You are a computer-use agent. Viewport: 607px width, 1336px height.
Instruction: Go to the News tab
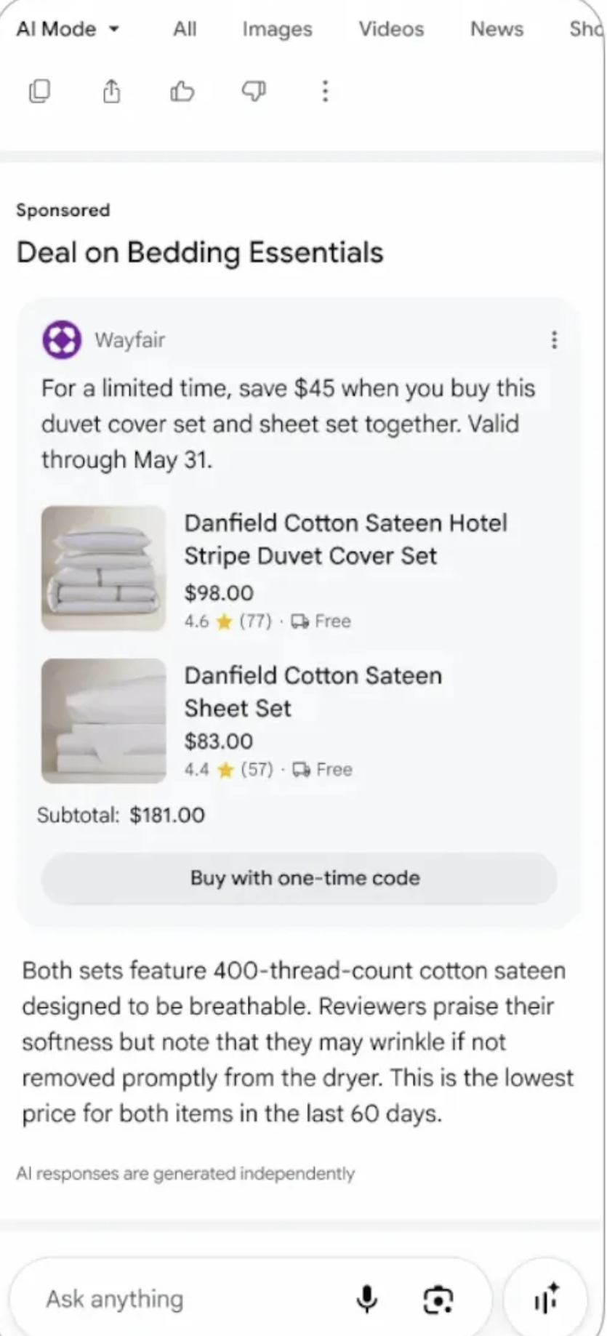point(497,29)
